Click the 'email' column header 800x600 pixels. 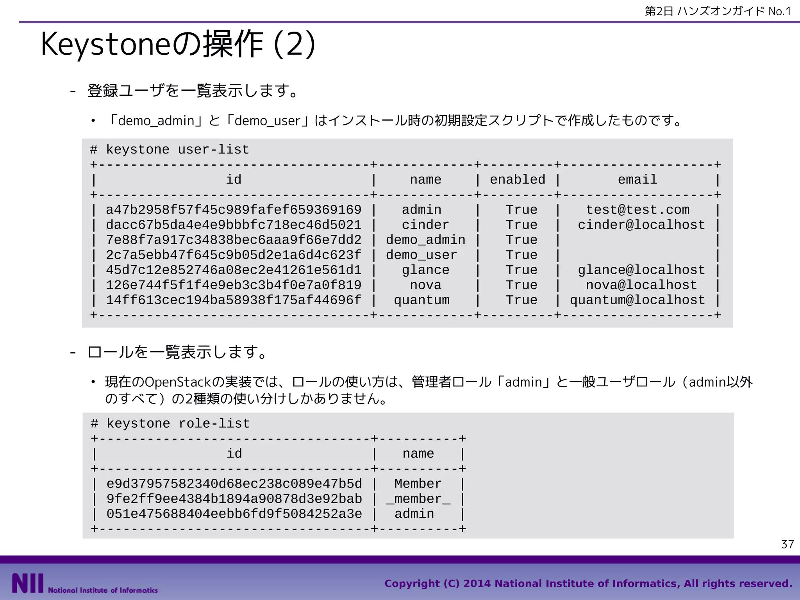pos(637,180)
